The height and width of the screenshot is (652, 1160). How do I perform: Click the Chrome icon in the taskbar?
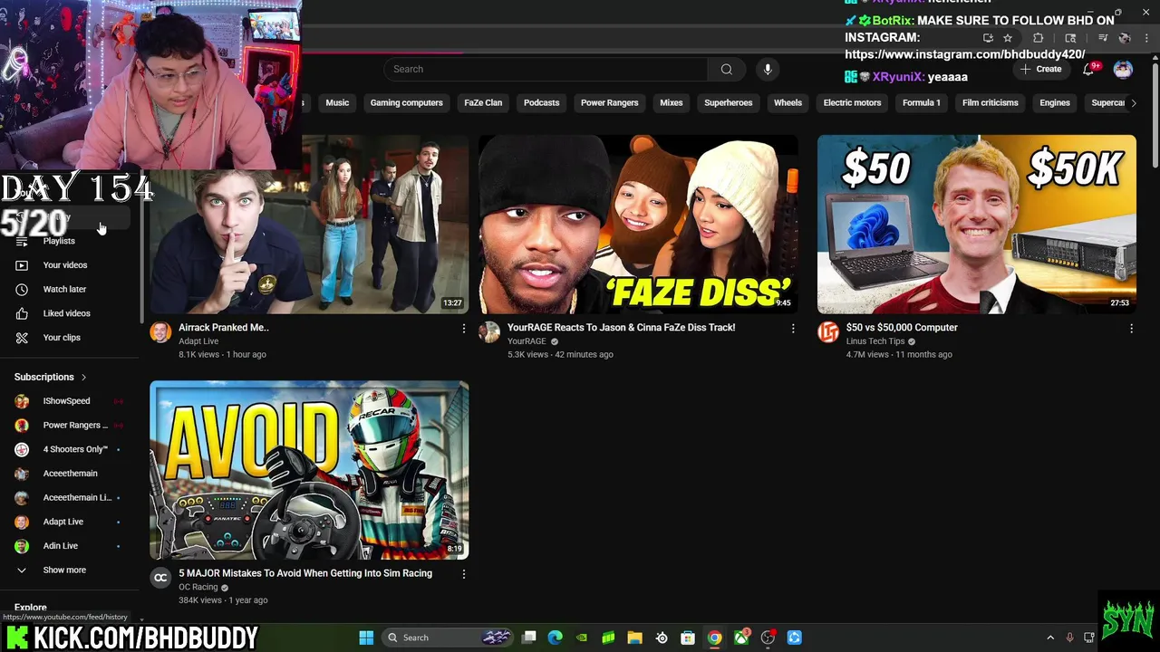coord(715,638)
